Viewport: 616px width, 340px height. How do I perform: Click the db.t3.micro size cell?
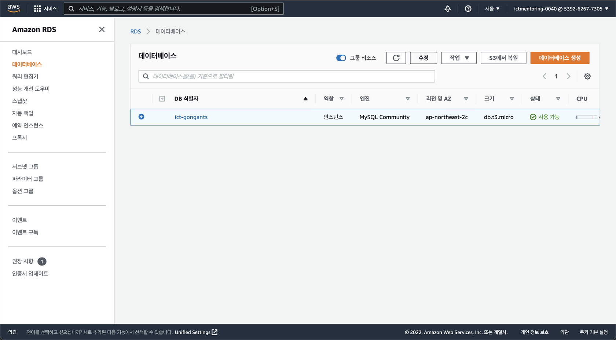point(499,117)
